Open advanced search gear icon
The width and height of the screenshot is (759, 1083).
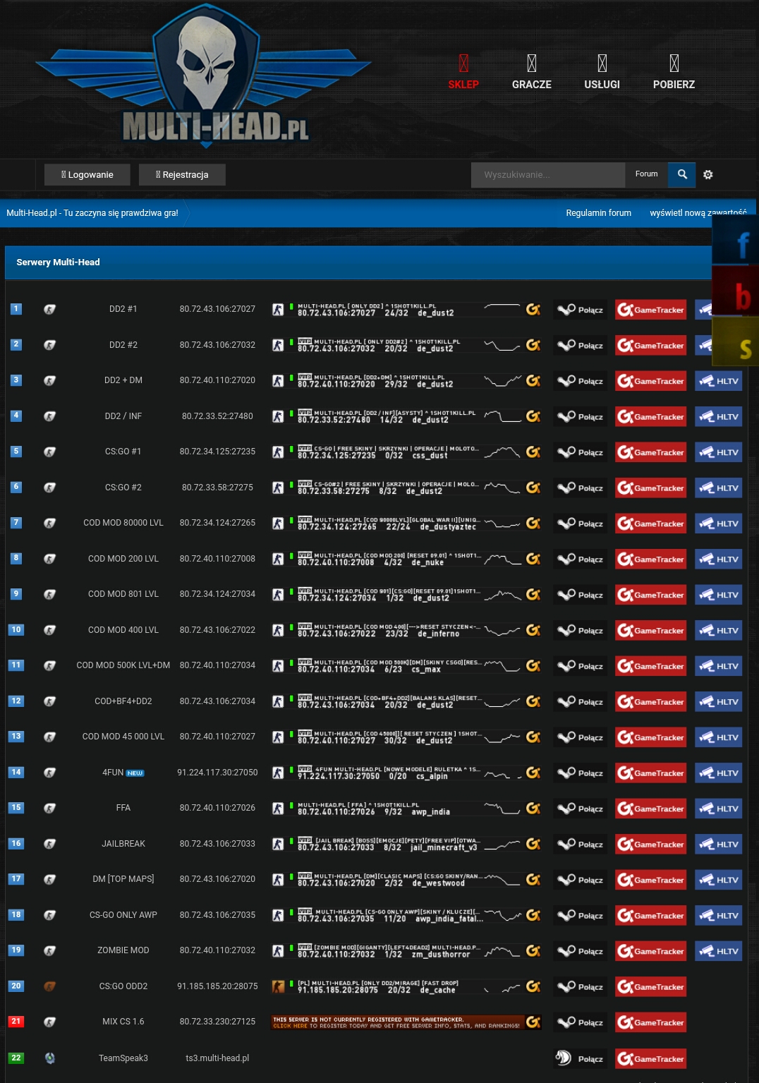point(708,175)
